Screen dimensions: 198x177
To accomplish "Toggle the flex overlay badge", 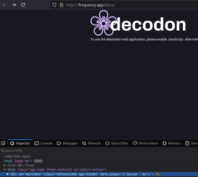I will [x=158, y=174].
